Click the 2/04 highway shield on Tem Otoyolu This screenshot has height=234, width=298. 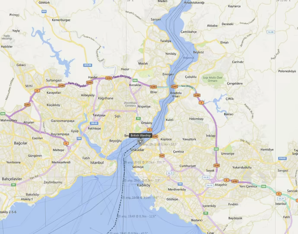pos(108,78)
